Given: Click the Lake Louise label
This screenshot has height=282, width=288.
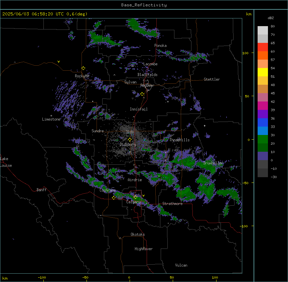Looking at the screenshot, I should 6,162.
